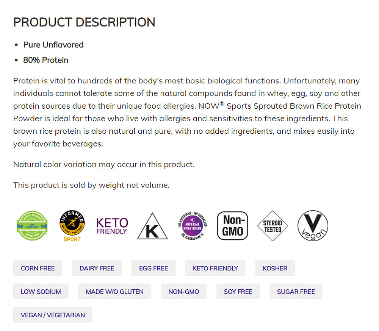Screen dimensions: 379x331
Task: Select the KETO FRIENDLY tag label
Action: [x=215, y=268]
